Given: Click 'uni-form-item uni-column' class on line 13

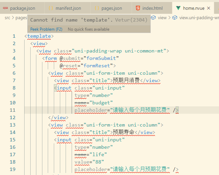Looking at the screenshot, I should click(x=122, y=125).
